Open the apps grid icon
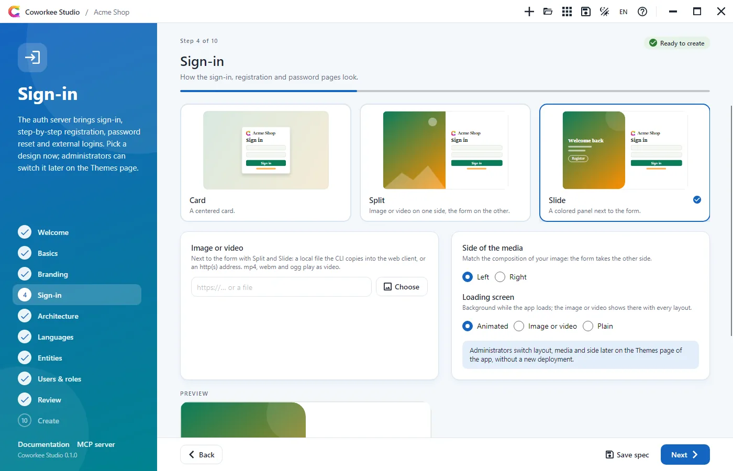This screenshot has height=471, width=733. pos(567,12)
